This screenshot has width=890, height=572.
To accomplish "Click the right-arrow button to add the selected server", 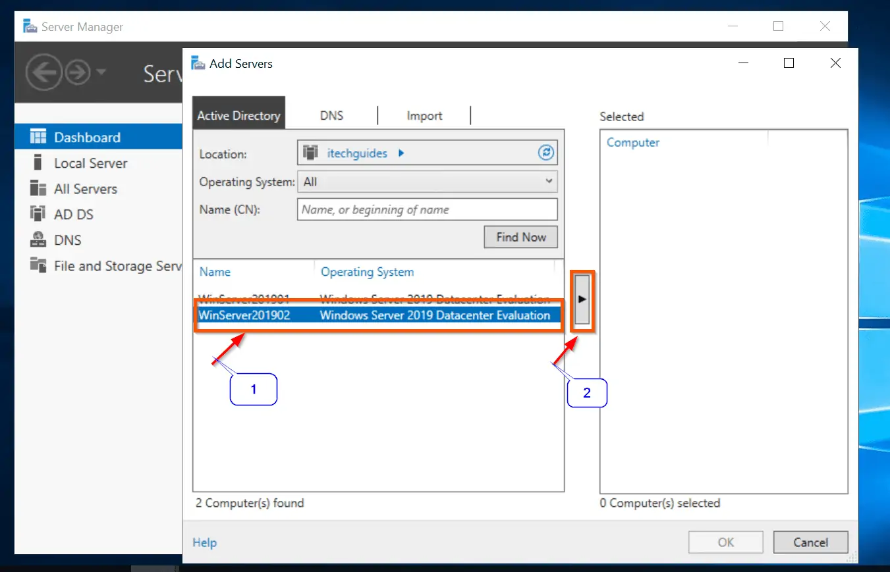I will point(582,299).
